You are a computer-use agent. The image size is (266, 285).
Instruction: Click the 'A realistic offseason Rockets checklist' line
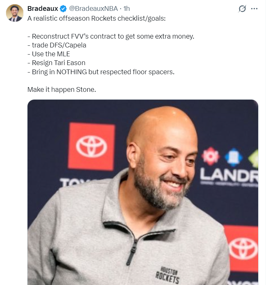[x=96, y=18]
